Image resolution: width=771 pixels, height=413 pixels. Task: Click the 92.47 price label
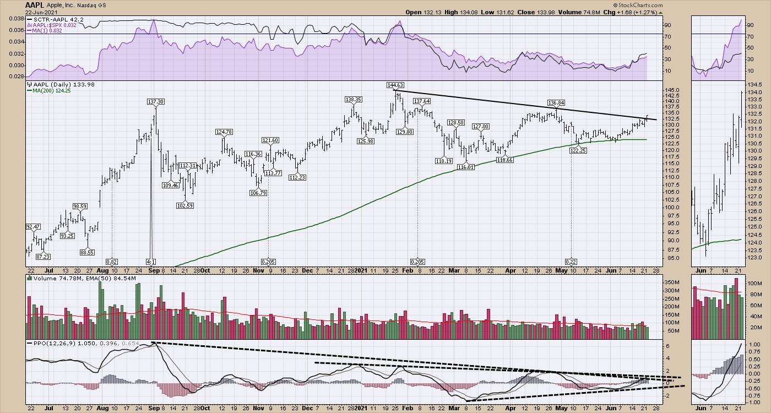34,226
